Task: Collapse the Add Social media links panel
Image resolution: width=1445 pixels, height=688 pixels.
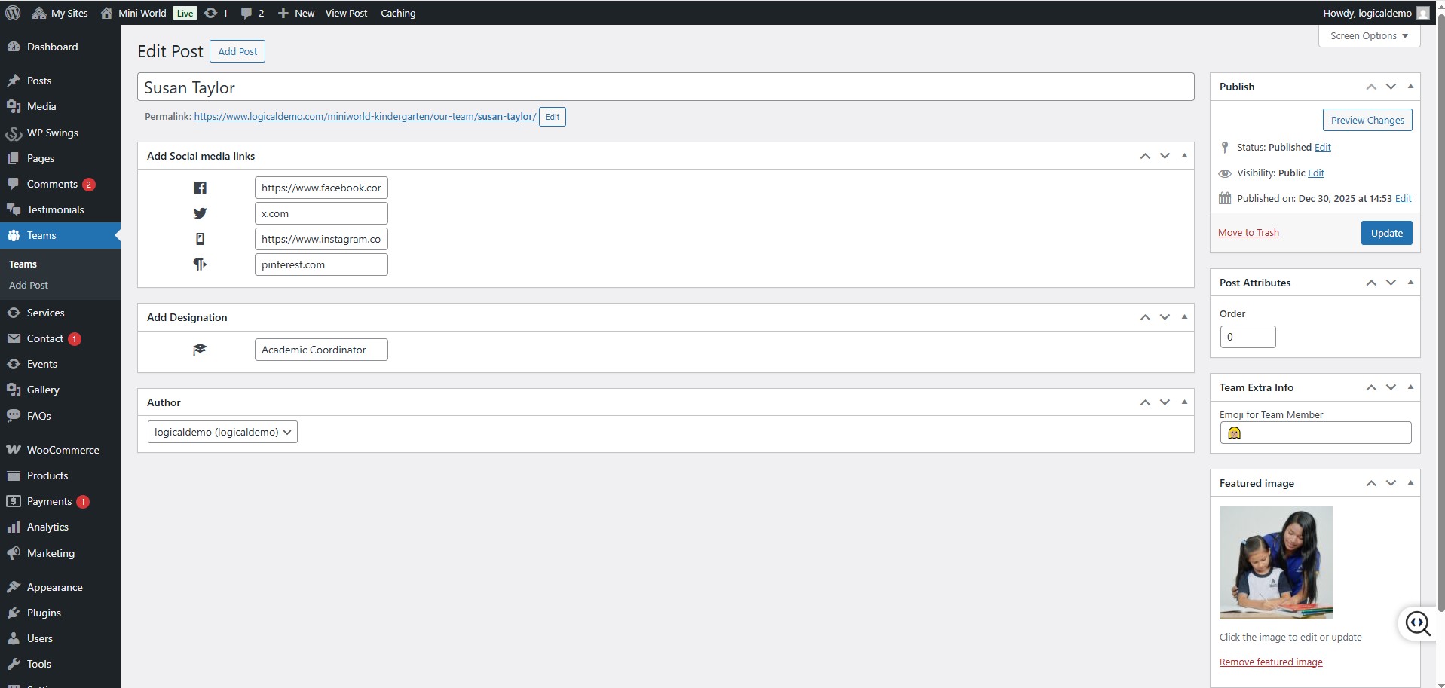Action: tap(1184, 156)
